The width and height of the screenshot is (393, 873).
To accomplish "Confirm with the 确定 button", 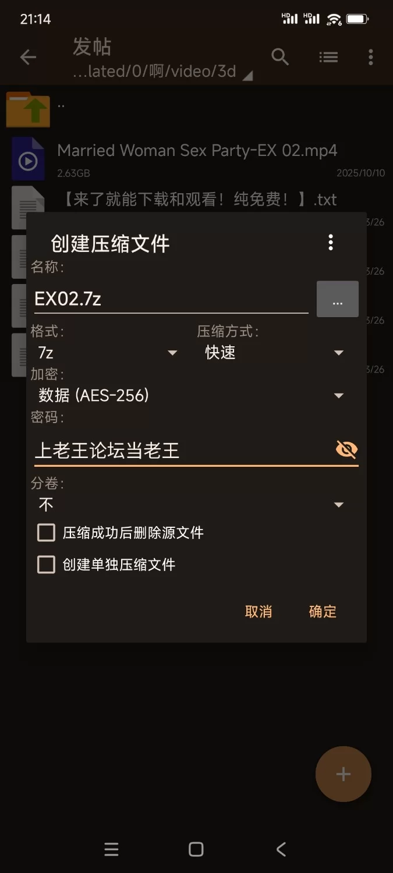I will coord(323,612).
